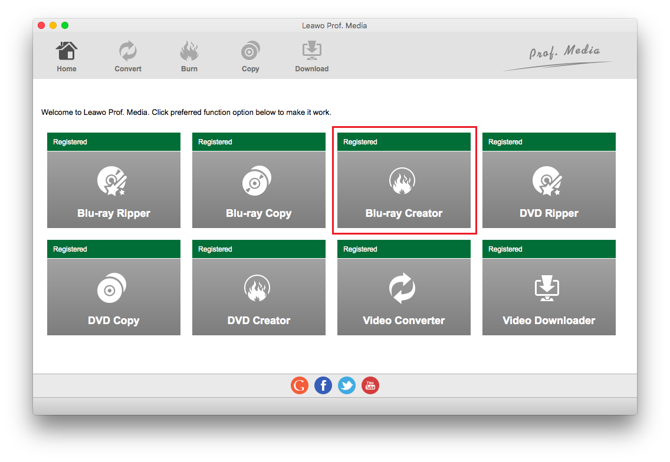Click the Blu-ray Copy double-disc icon
Screen dimensions: 670x462
point(257,181)
